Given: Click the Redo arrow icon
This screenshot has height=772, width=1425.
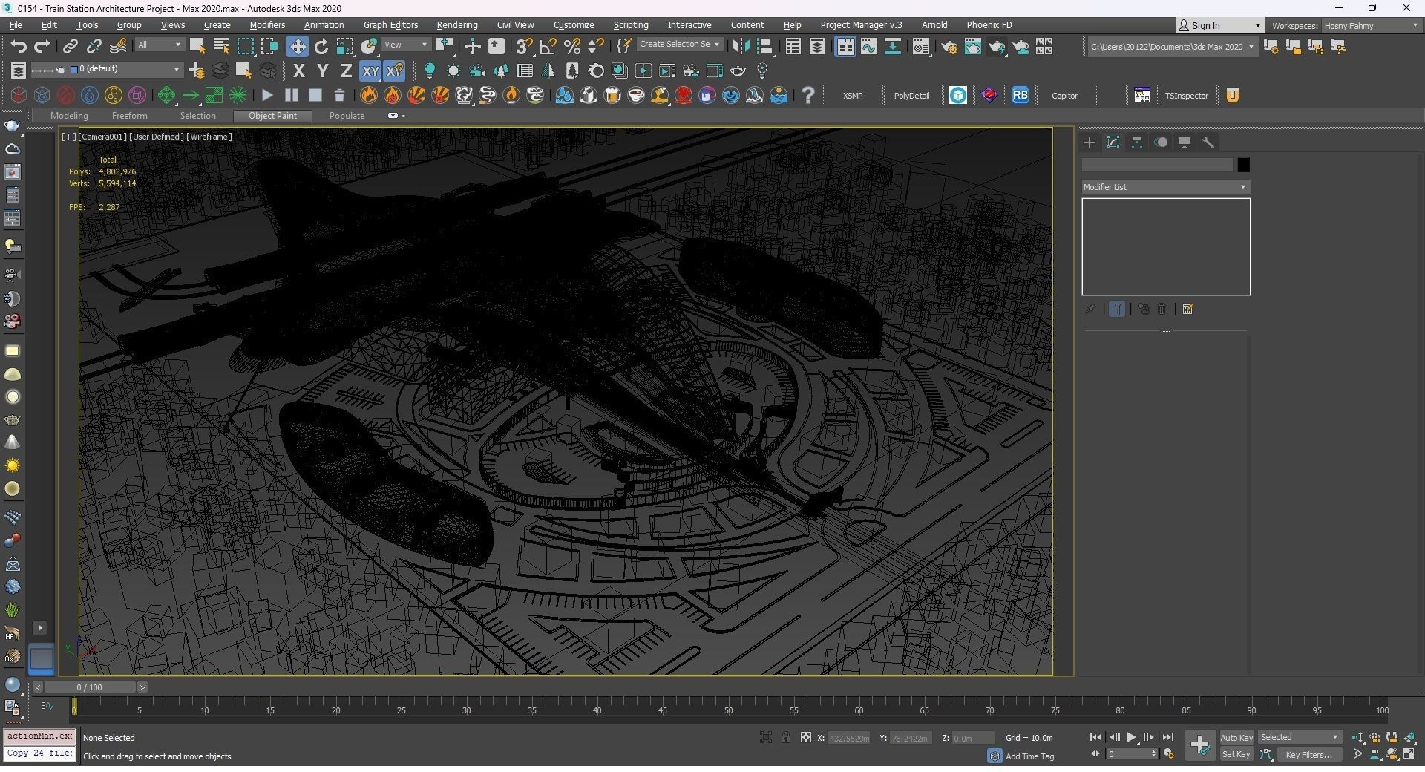Looking at the screenshot, I should pyautogui.click(x=42, y=47).
